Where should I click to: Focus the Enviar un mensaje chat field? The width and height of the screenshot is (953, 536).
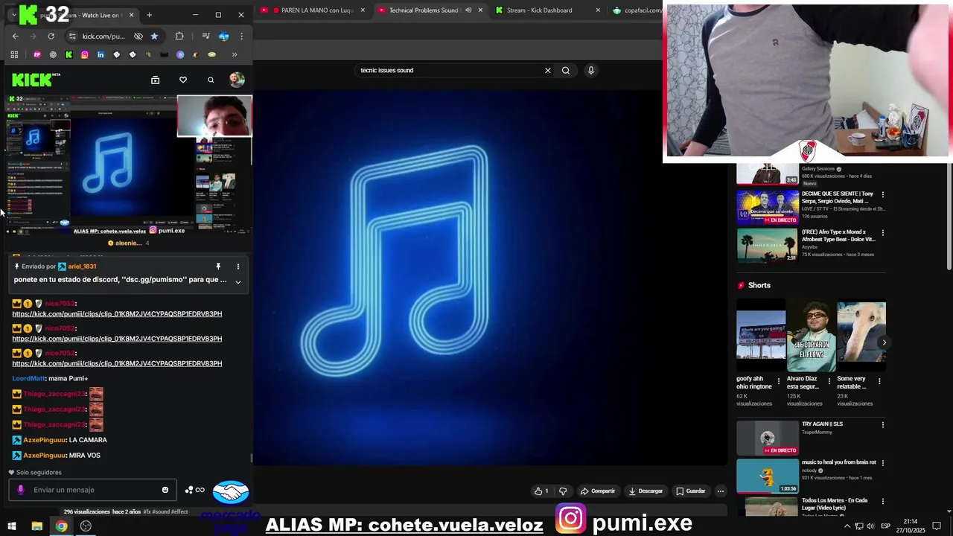[93, 490]
